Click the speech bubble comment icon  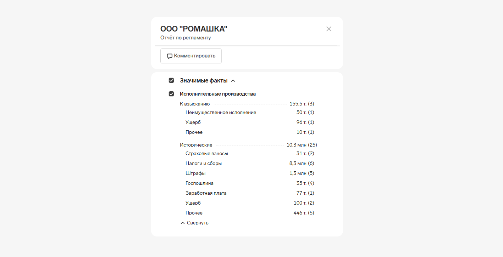[170, 56]
